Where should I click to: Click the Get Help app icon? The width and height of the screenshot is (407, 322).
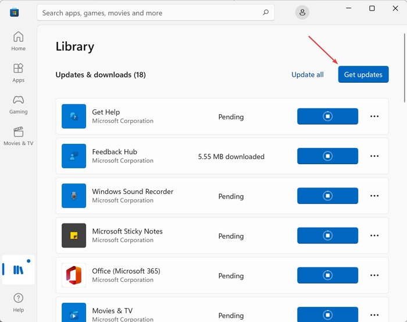tap(74, 116)
